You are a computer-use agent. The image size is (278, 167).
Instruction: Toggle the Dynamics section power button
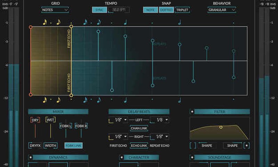(31, 157)
